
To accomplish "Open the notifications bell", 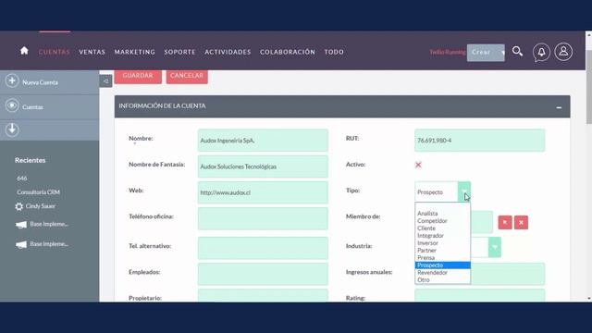I will [x=541, y=52].
